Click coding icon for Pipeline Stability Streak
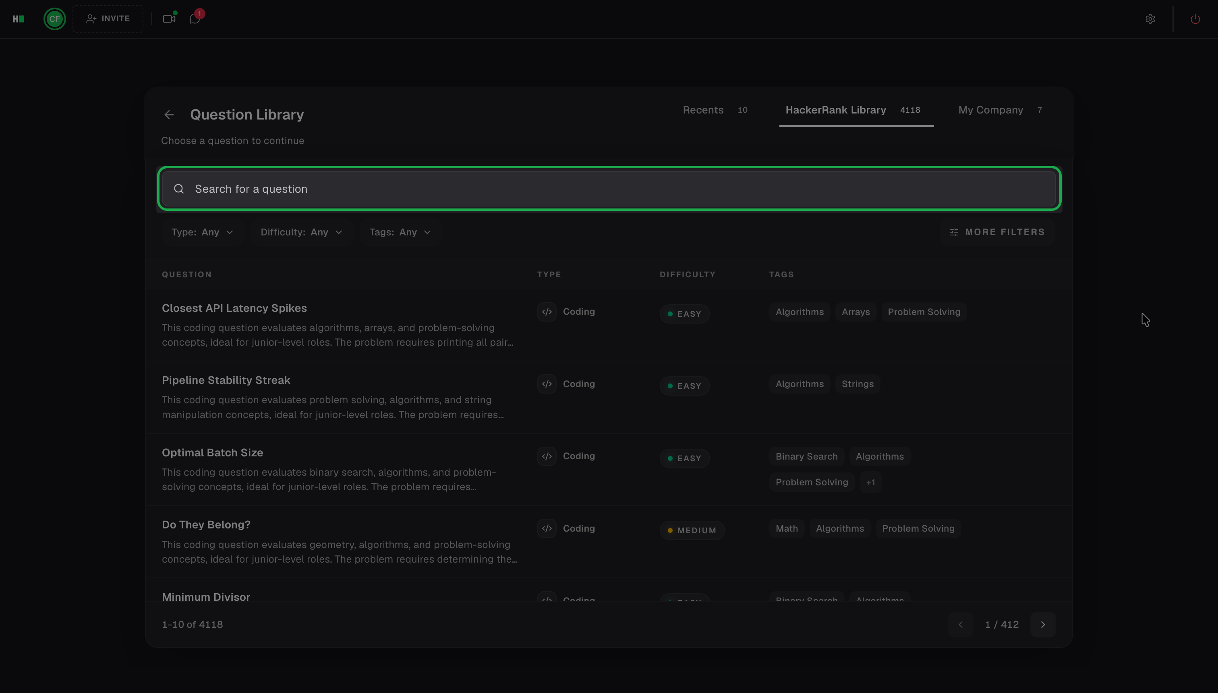This screenshot has width=1218, height=693. (547, 384)
